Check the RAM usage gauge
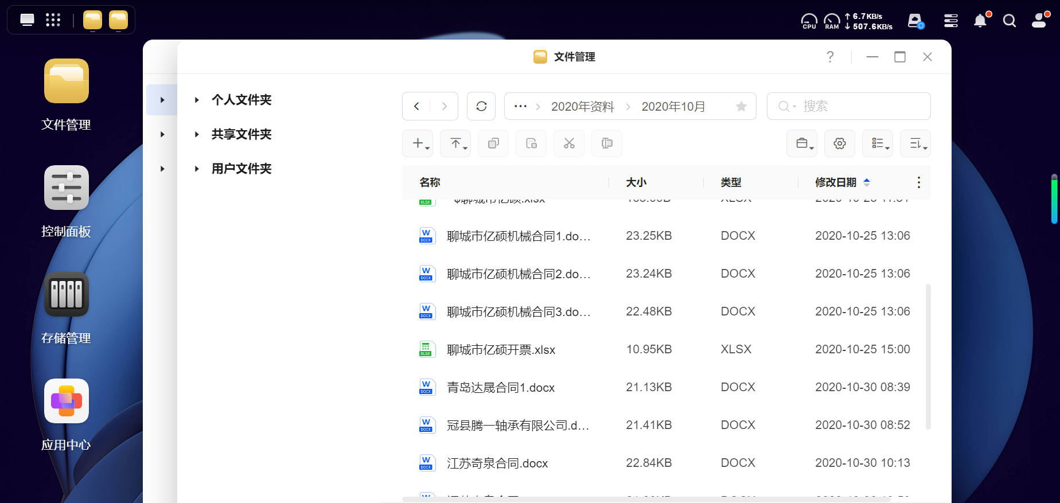 coord(832,21)
